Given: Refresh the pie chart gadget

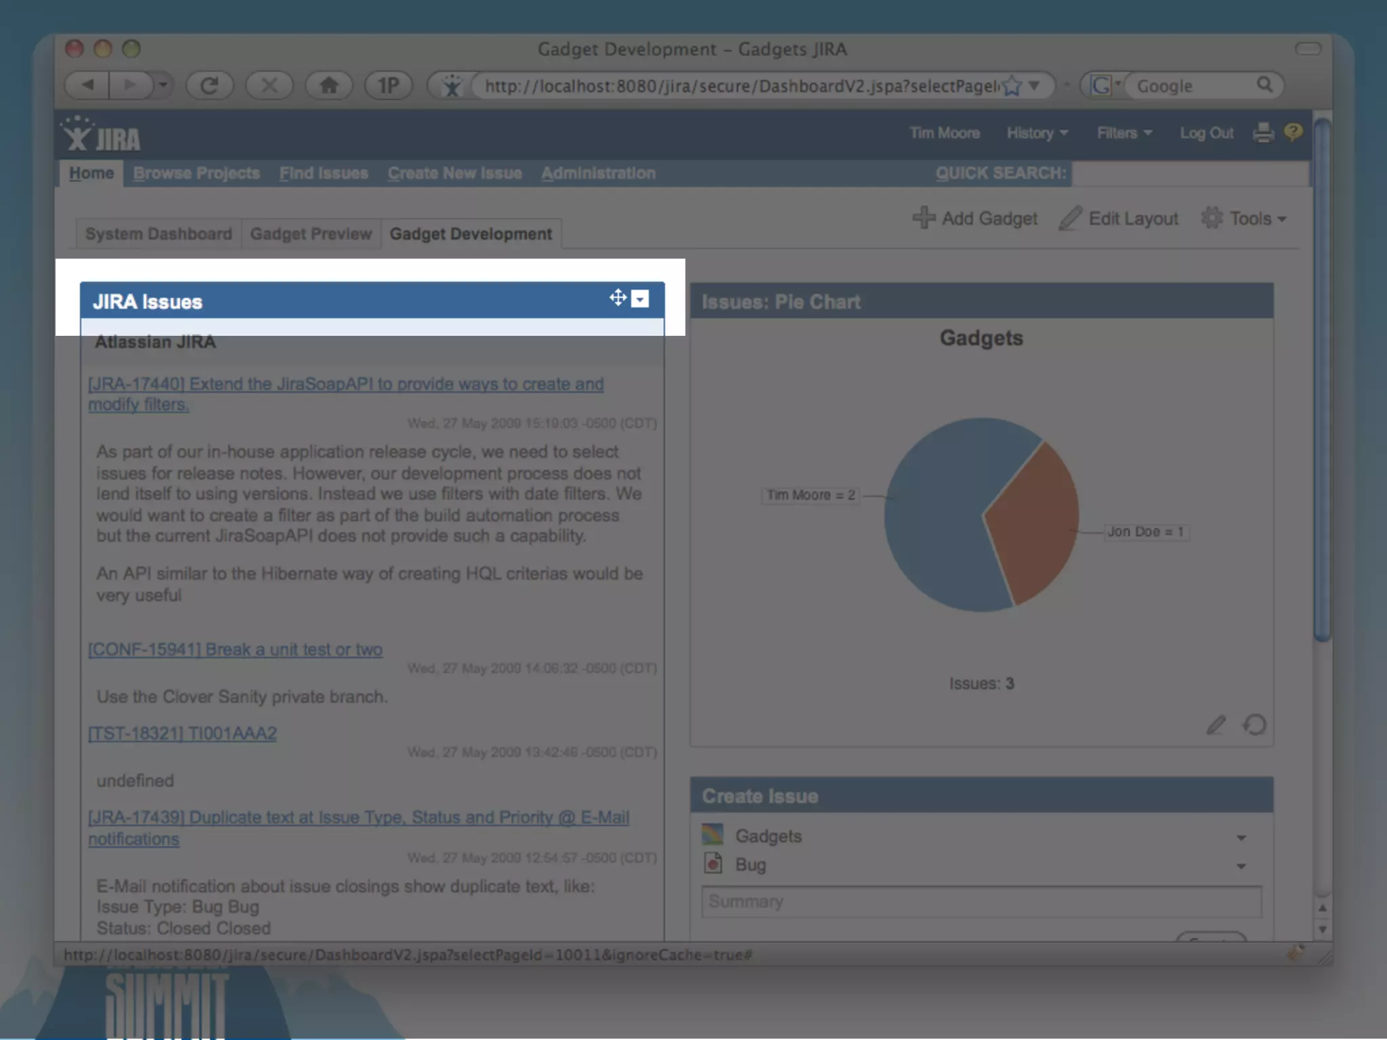Looking at the screenshot, I should [1254, 725].
